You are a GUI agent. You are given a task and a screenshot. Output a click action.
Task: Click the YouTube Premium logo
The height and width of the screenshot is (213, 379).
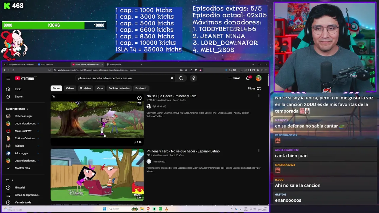[x=25, y=78]
